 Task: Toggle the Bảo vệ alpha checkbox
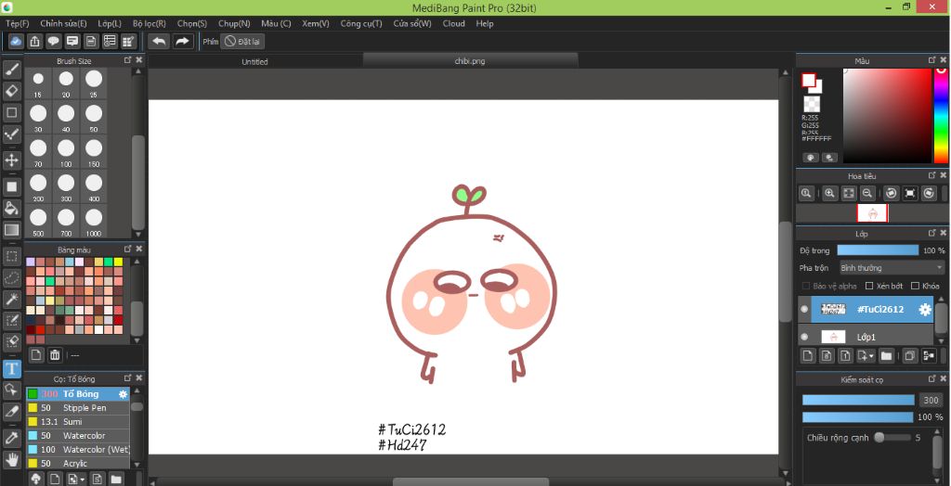pos(806,286)
